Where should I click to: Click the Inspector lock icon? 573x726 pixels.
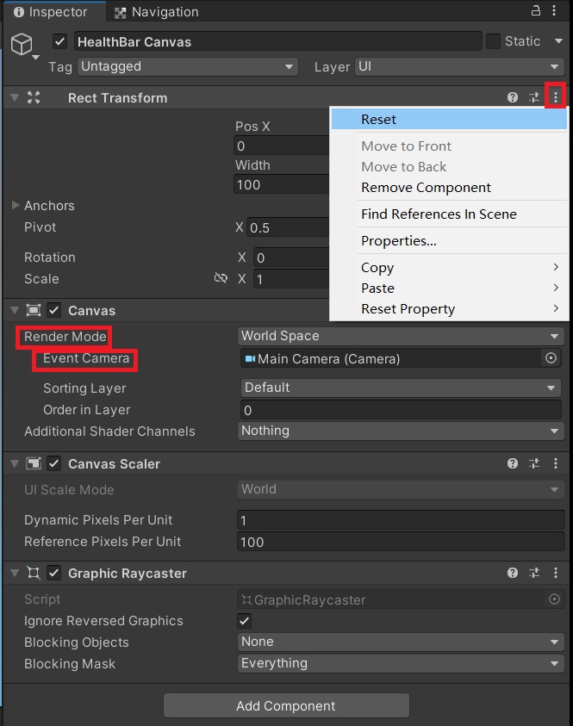(x=535, y=10)
